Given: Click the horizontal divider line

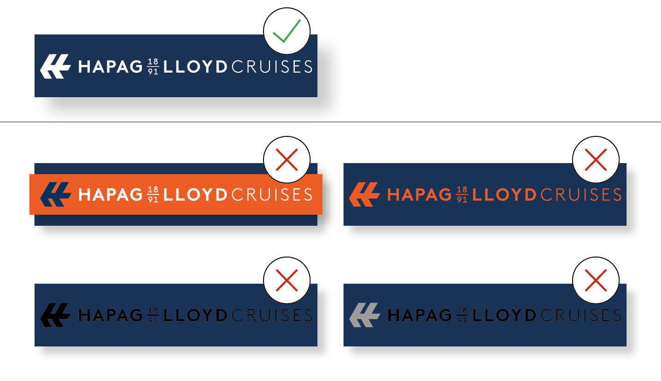Looking at the screenshot, I should [330, 122].
